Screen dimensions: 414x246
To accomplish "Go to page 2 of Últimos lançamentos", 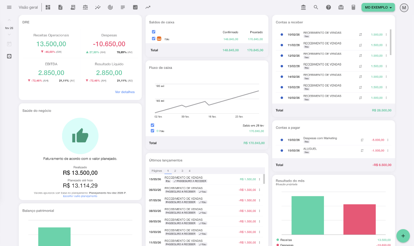I will (x=175, y=171).
